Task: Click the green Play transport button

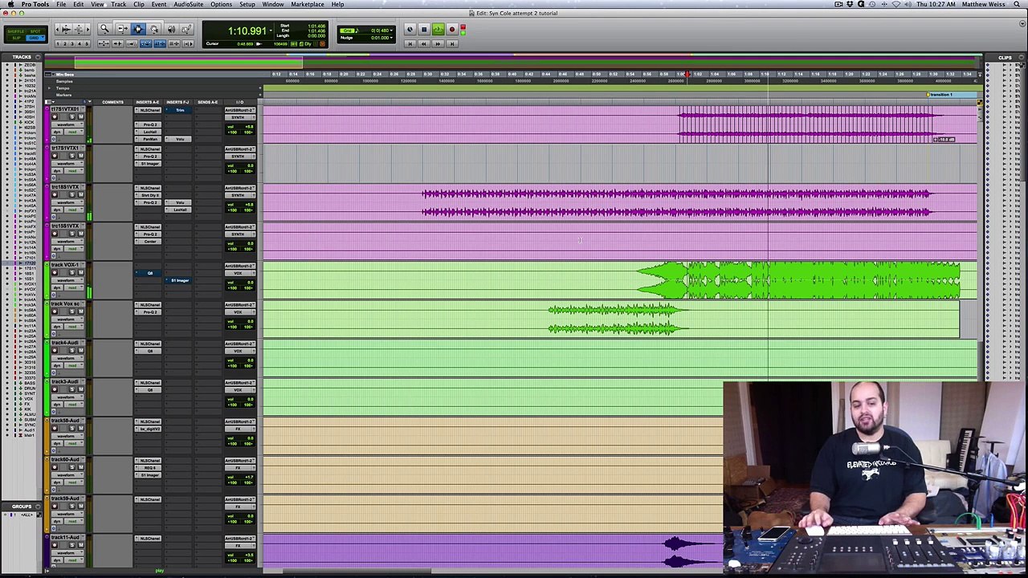Action: (x=438, y=30)
